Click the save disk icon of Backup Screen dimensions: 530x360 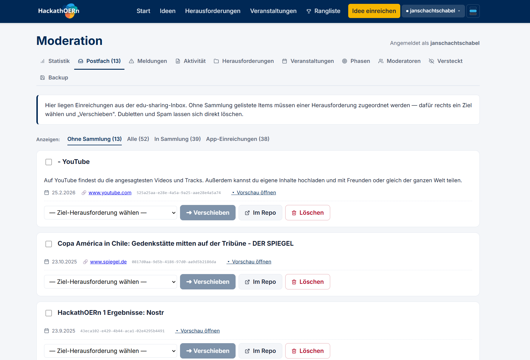43,78
